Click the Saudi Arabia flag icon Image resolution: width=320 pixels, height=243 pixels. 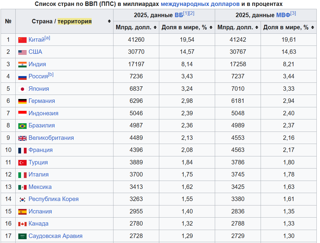point(22,236)
